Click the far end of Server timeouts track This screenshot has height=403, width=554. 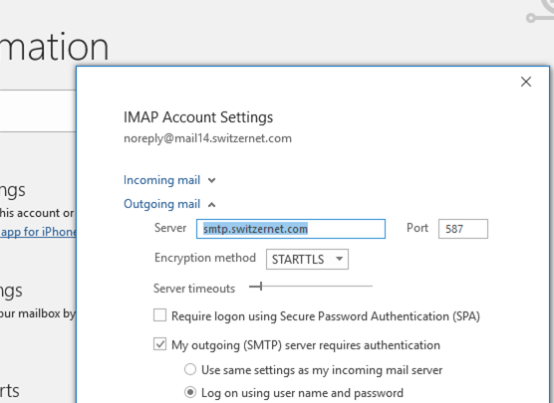[x=371, y=287]
